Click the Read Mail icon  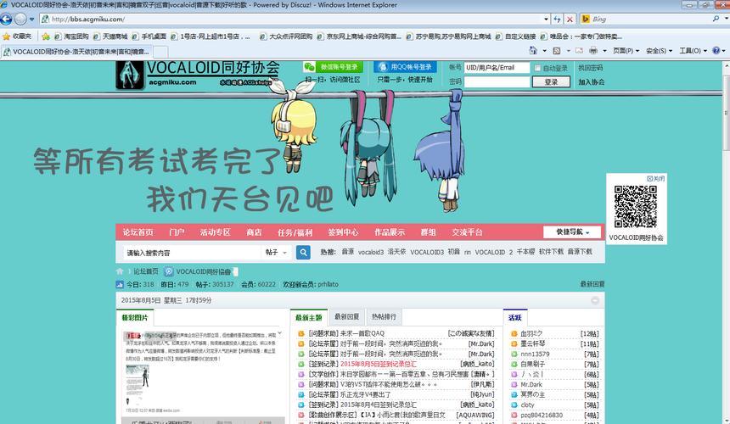pyautogui.click(x=579, y=51)
